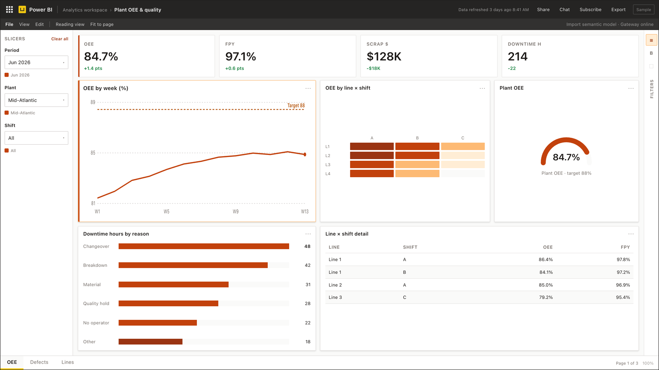The width and height of the screenshot is (659, 370).
Task: Click the L4 shift B heatmap cell
Action: click(x=417, y=173)
